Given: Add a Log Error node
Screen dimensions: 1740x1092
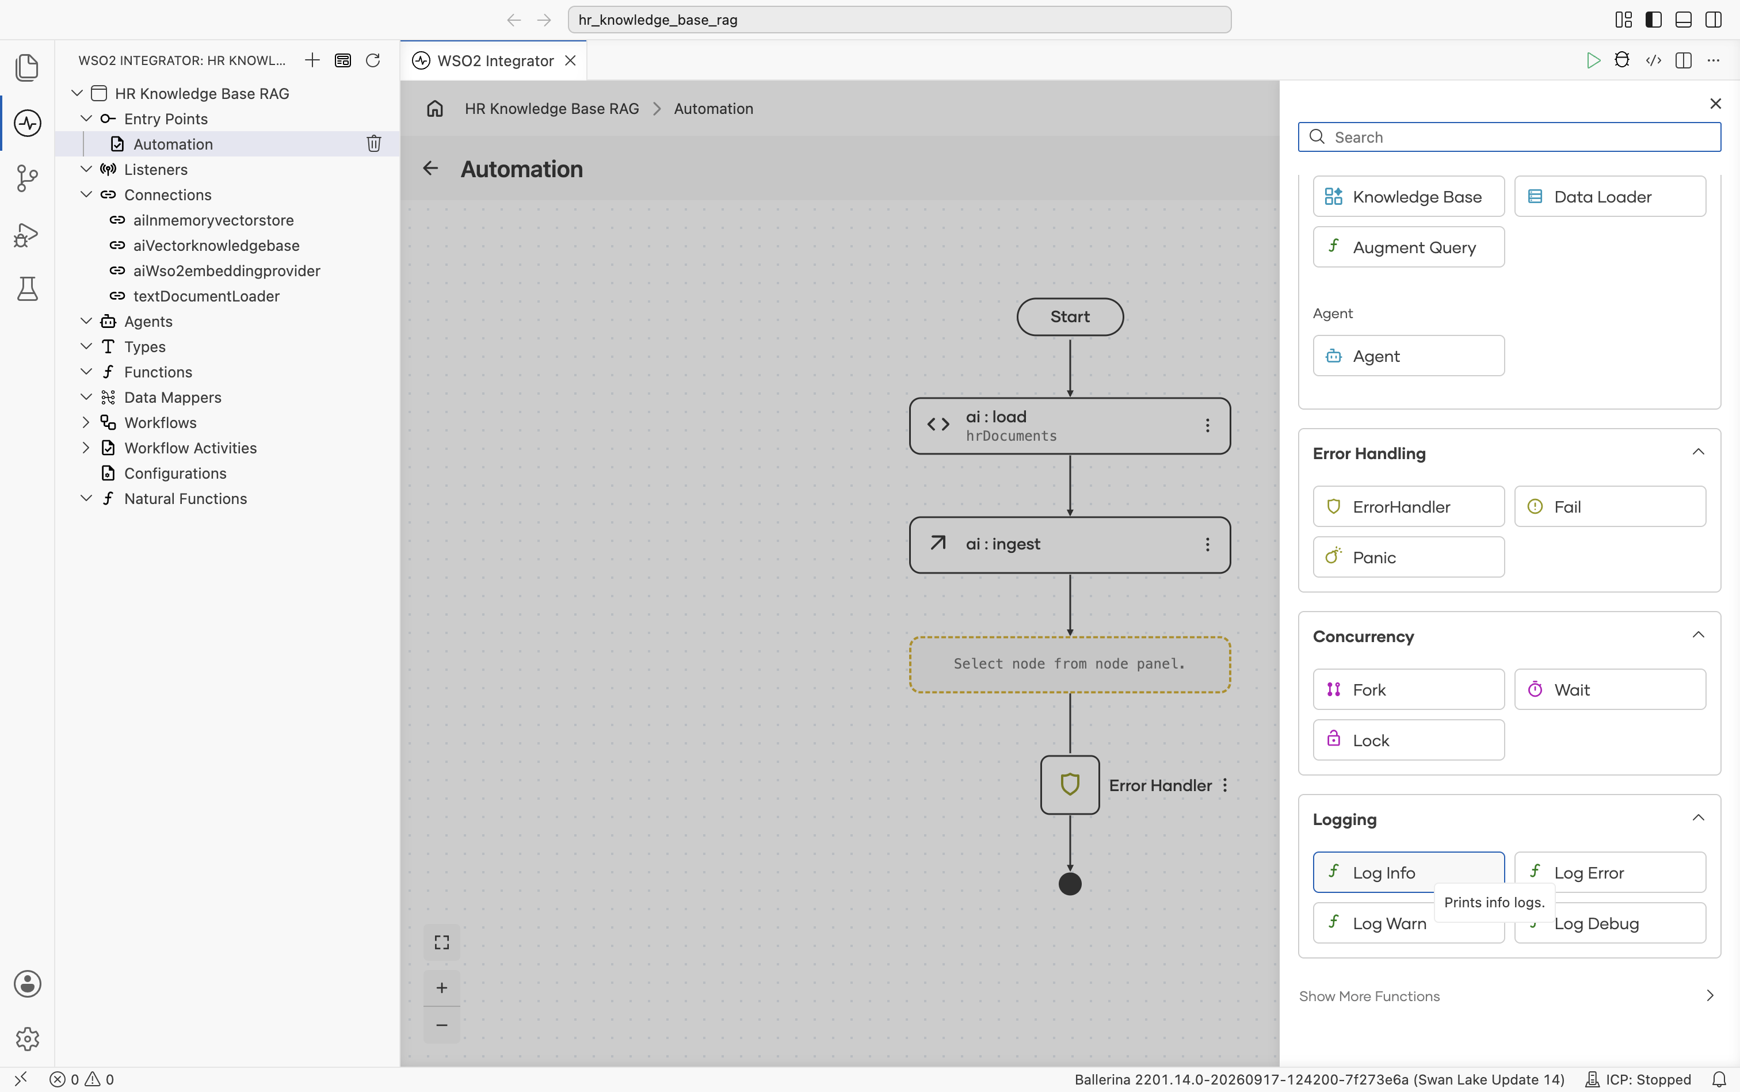Looking at the screenshot, I should [x=1610, y=872].
